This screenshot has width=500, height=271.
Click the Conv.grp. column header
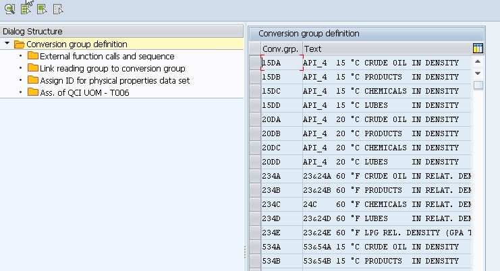tap(281, 49)
